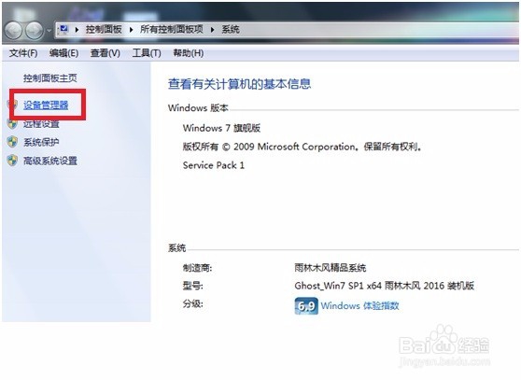Open the recent pages dropdown arrow
Image resolution: width=521 pixels, height=380 pixels.
pos(49,31)
